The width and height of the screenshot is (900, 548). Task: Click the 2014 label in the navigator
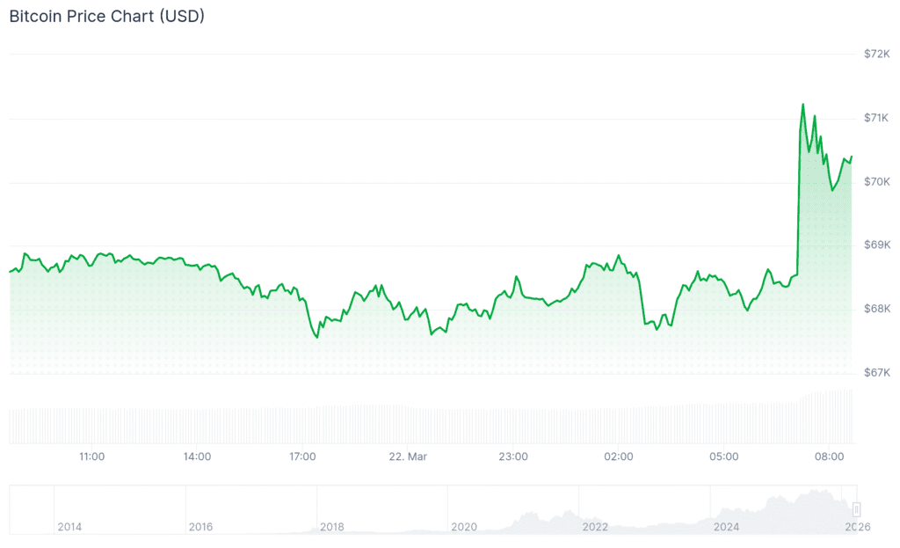coord(69,527)
